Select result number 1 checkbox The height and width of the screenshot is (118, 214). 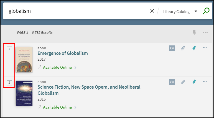(x=9, y=49)
